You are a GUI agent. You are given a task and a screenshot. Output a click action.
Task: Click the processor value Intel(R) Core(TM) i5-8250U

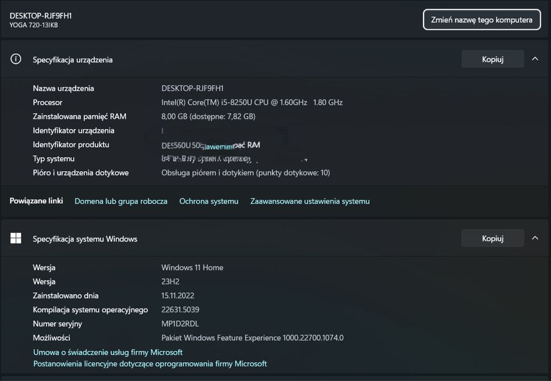point(252,102)
